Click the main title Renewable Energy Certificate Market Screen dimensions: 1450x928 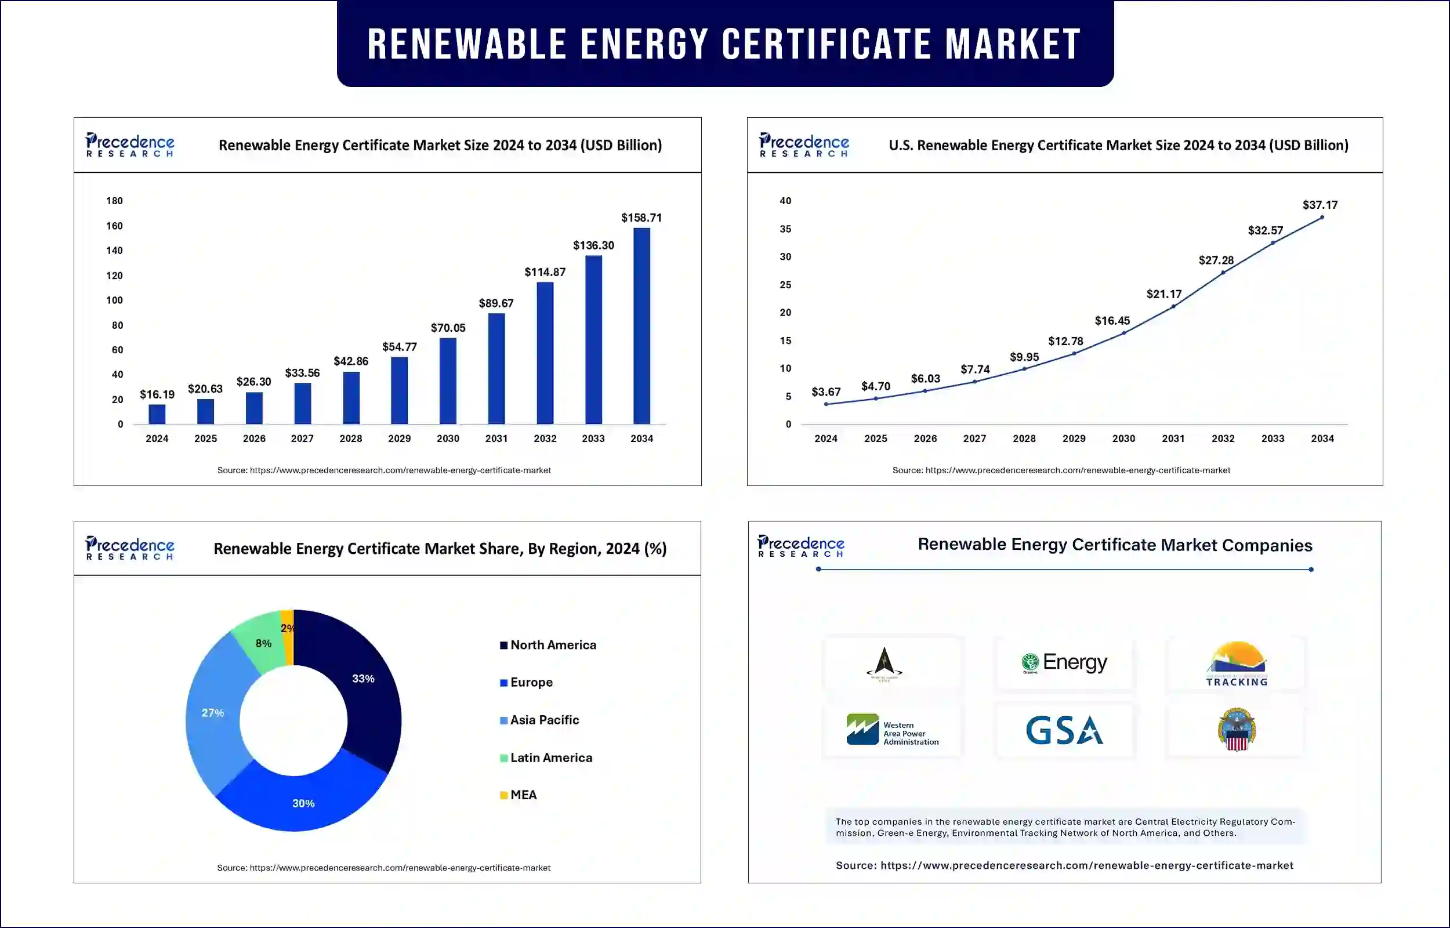coord(724,44)
